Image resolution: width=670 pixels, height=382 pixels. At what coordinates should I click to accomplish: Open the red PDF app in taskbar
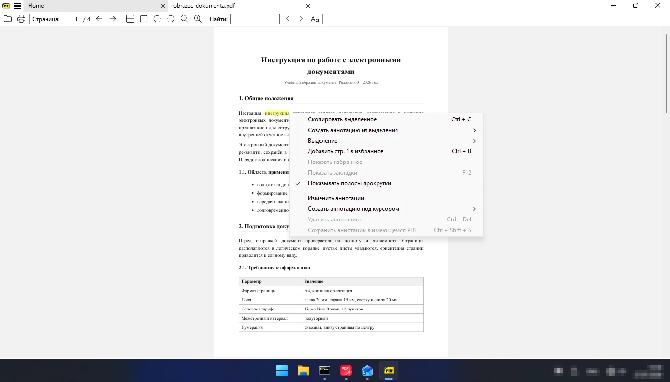coord(346,371)
